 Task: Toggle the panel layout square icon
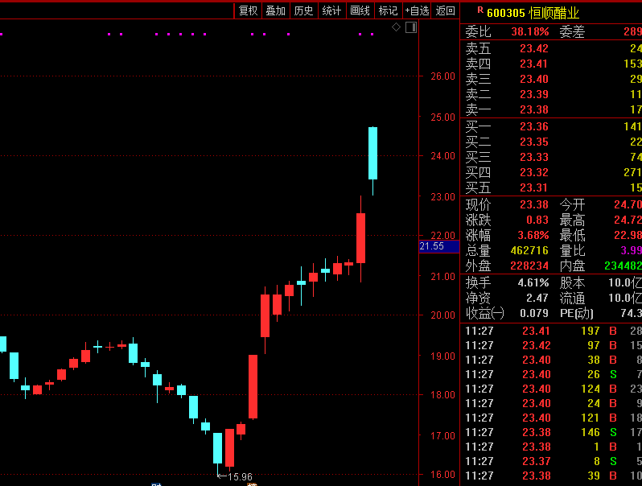tap(411, 27)
